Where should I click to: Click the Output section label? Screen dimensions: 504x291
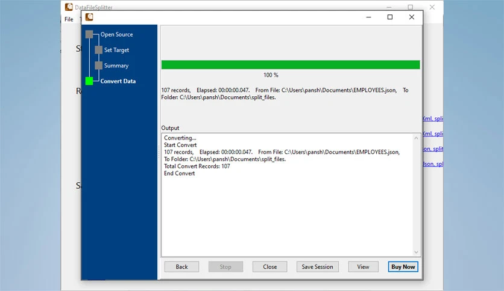tap(170, 128)
